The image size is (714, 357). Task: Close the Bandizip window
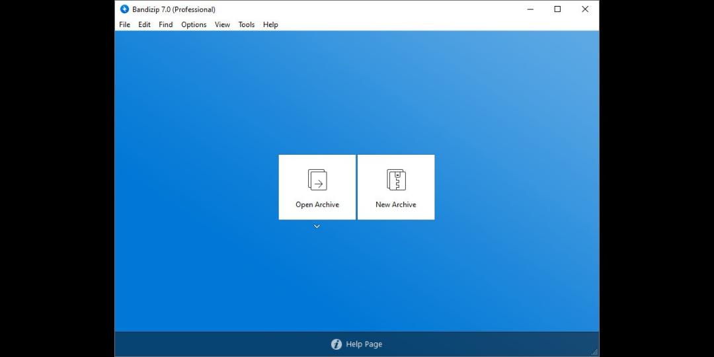click(x=585, y=9)
